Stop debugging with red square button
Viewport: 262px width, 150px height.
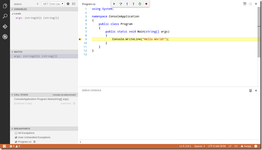pos(146,4)
